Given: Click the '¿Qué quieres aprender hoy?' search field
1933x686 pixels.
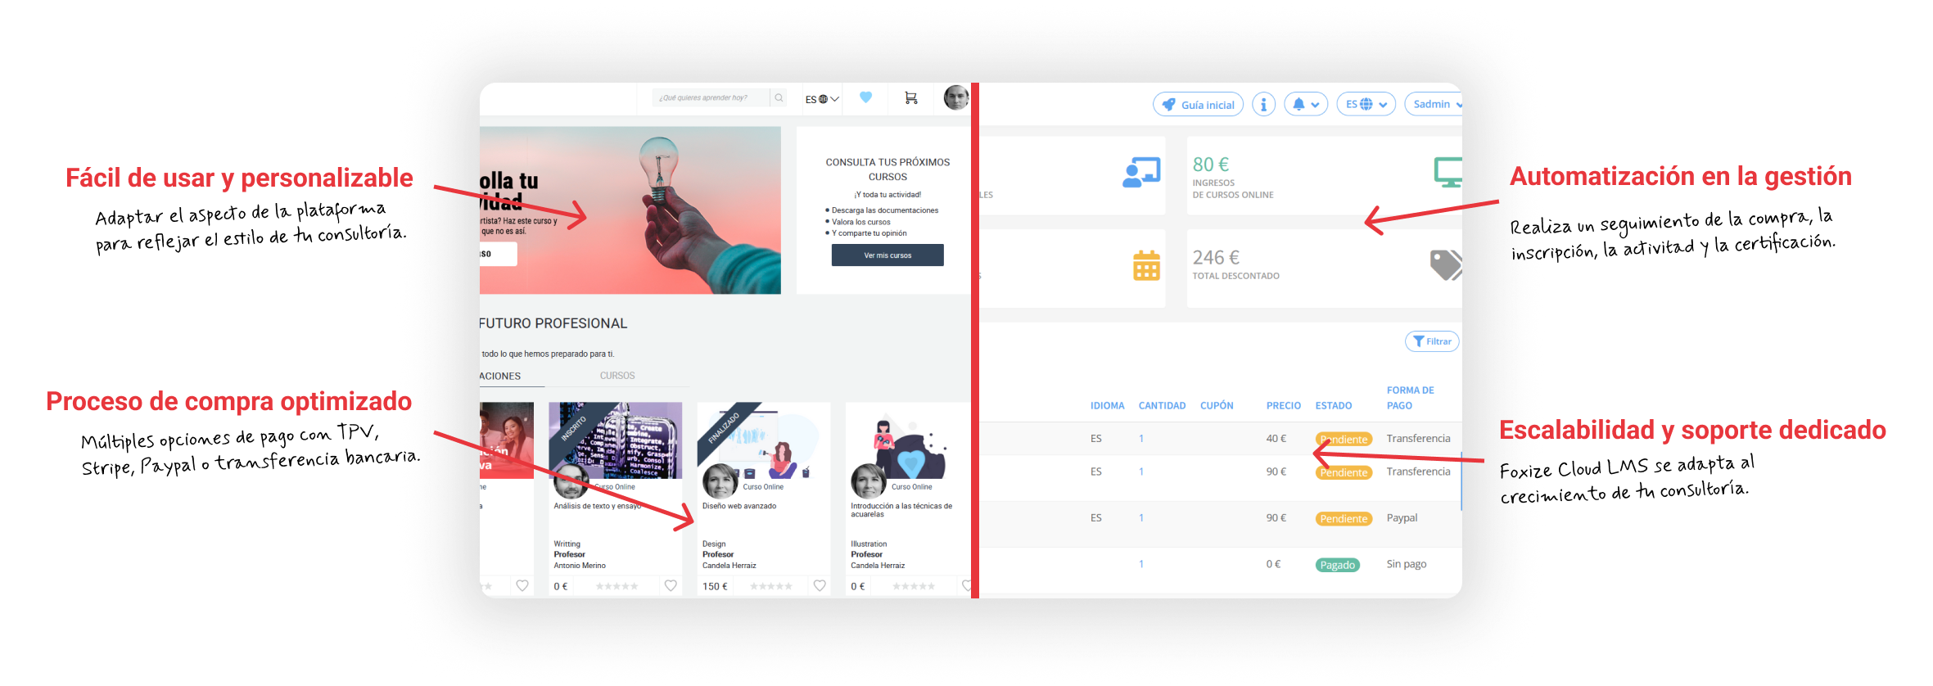Looking at the screenshot, I should pos(711,98).
